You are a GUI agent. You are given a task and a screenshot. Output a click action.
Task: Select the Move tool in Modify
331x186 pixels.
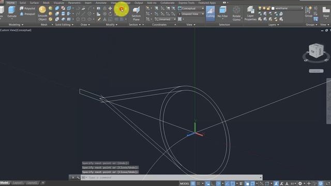pyautogui.click(x=110, y=8)
